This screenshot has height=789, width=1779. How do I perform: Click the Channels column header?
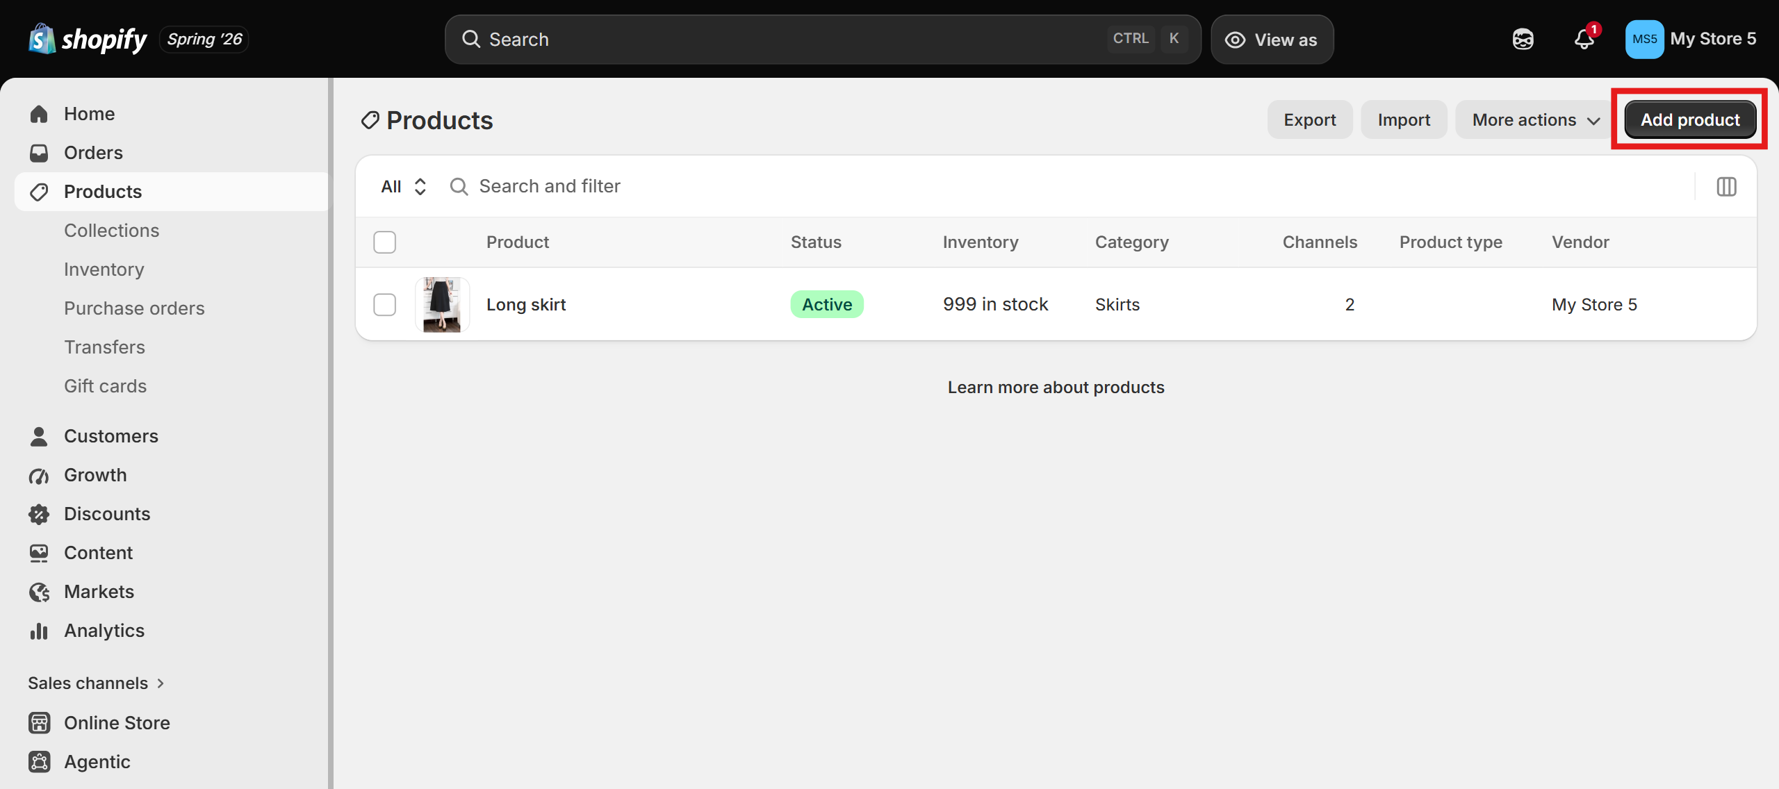pos(1320,242)
